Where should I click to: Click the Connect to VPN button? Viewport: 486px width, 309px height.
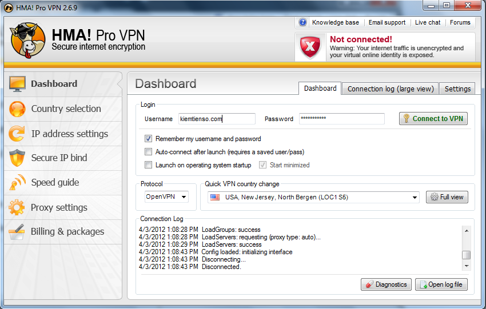[x=433, y=119]
